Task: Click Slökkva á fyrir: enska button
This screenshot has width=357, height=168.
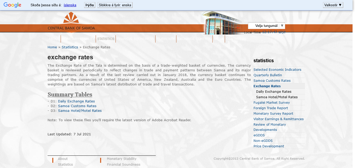Action: [x=115, y=5]
